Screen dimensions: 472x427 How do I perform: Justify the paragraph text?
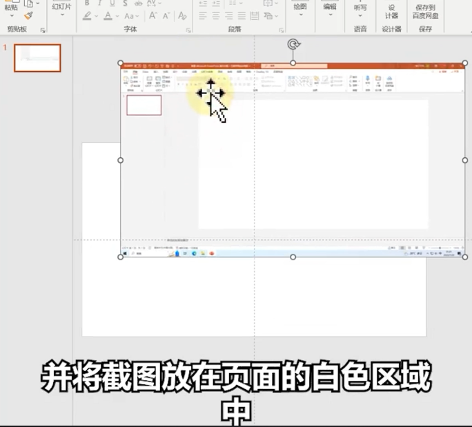(x=242, y=16)
